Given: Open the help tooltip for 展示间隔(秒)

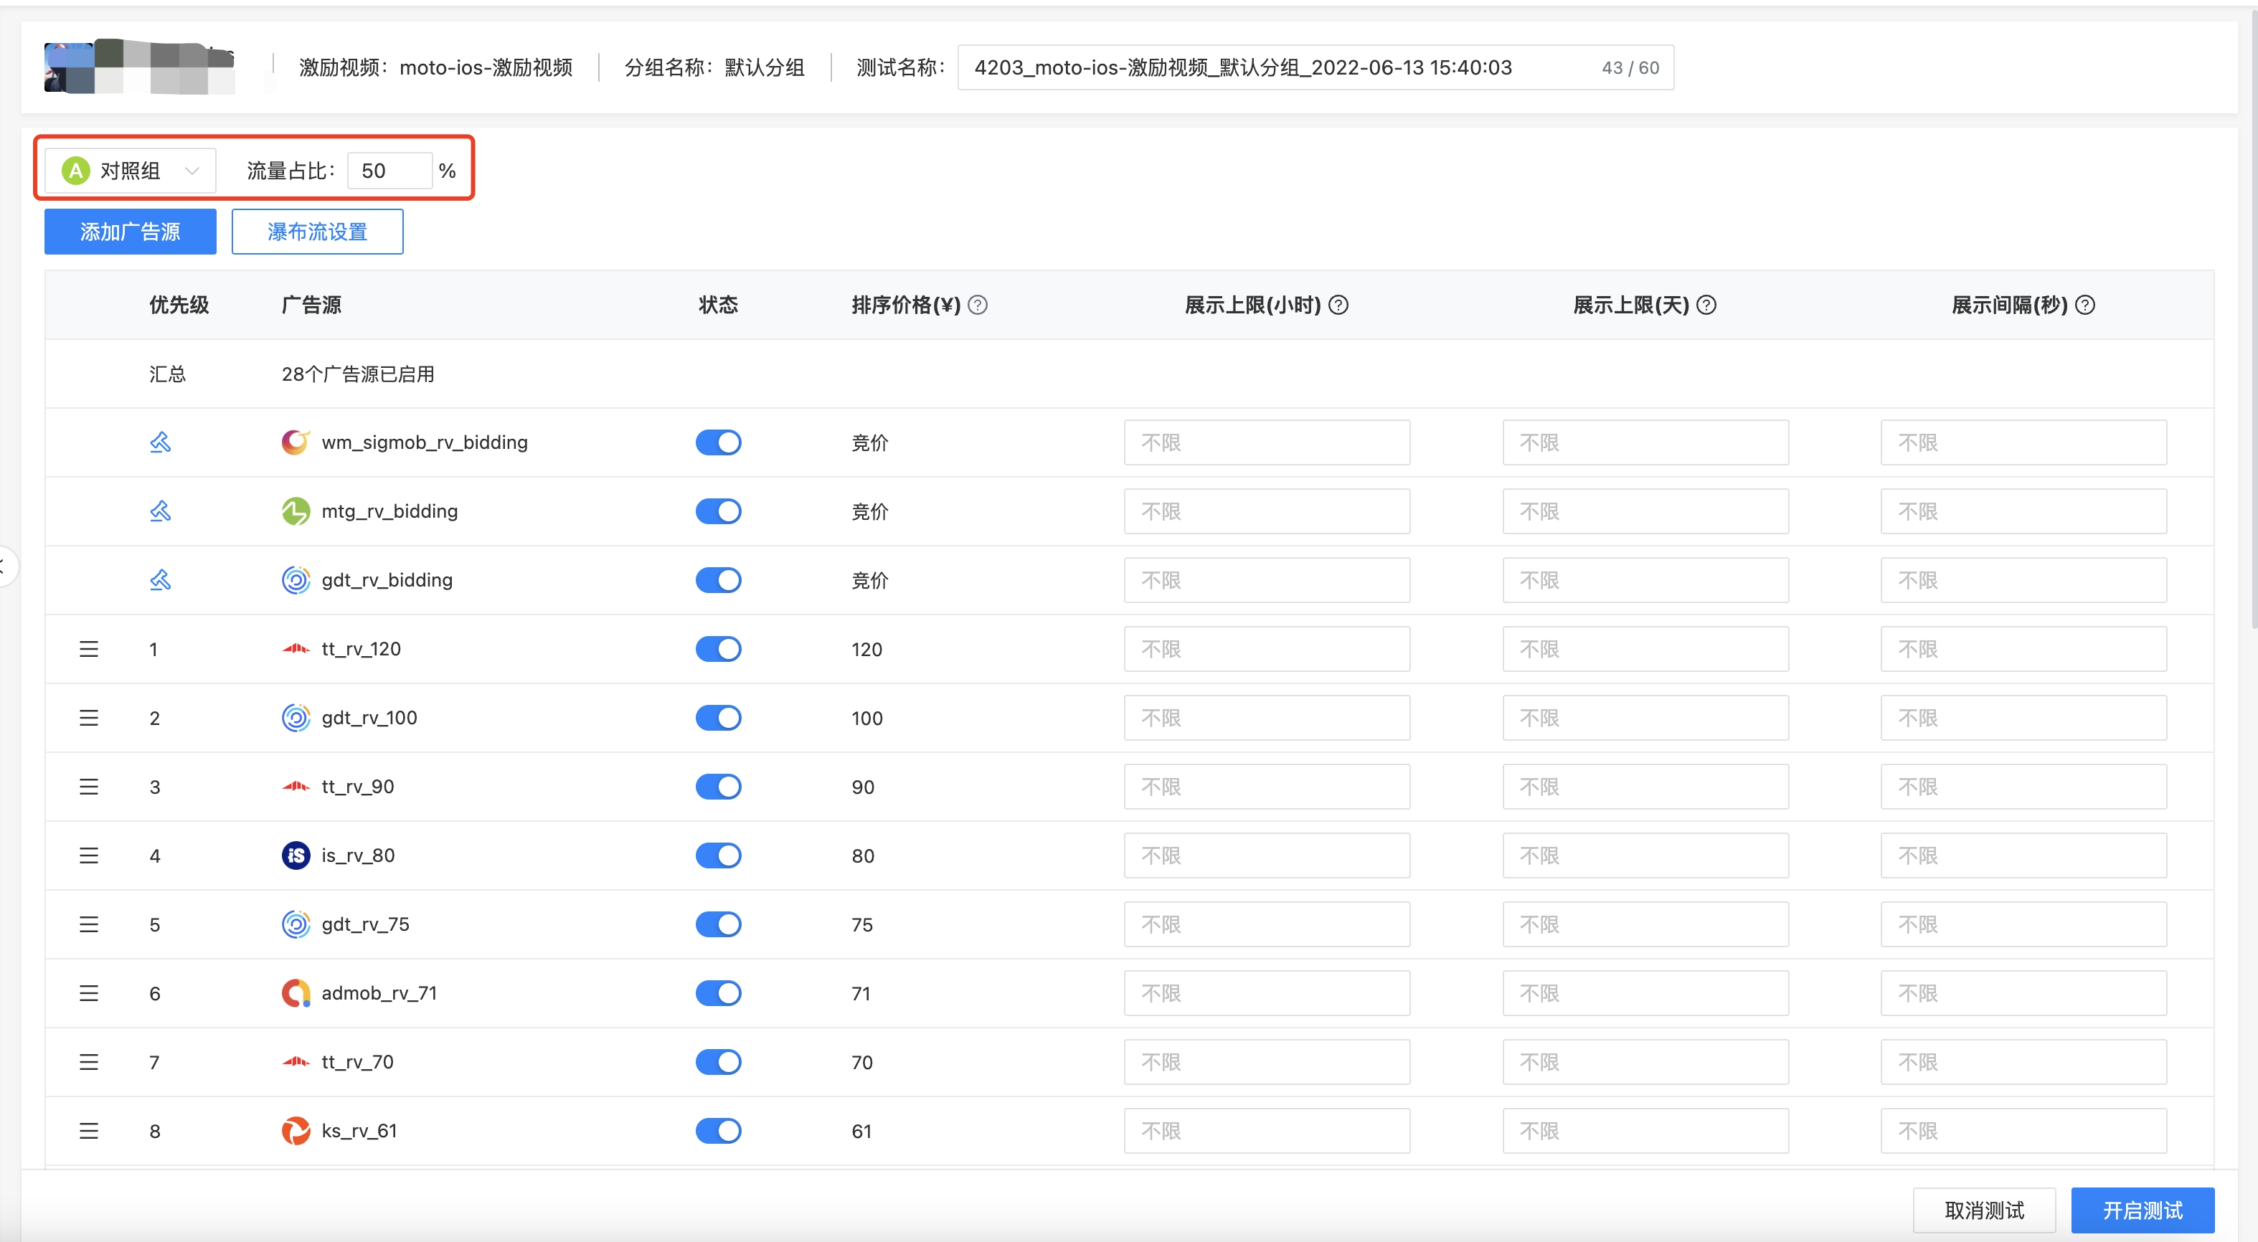Looking at the screenshot, I should pyautogui.click(x=2085, y=305).
